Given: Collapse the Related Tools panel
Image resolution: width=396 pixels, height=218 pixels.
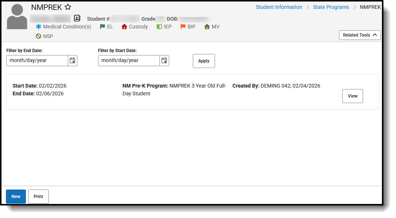Looking at the screenshot, I should [359, 35].
